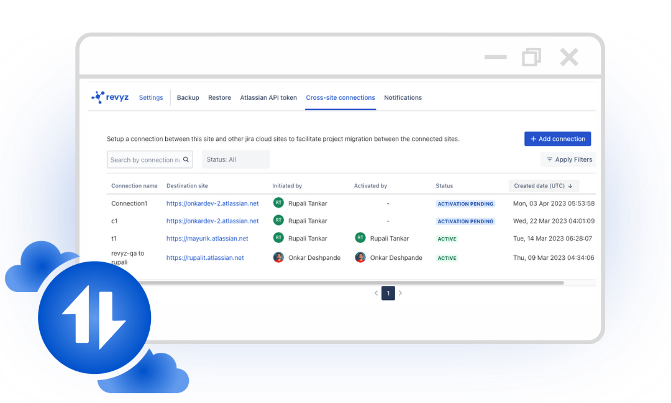Select page 1 in pagination

pyautogui.click(x=388, y=293)
